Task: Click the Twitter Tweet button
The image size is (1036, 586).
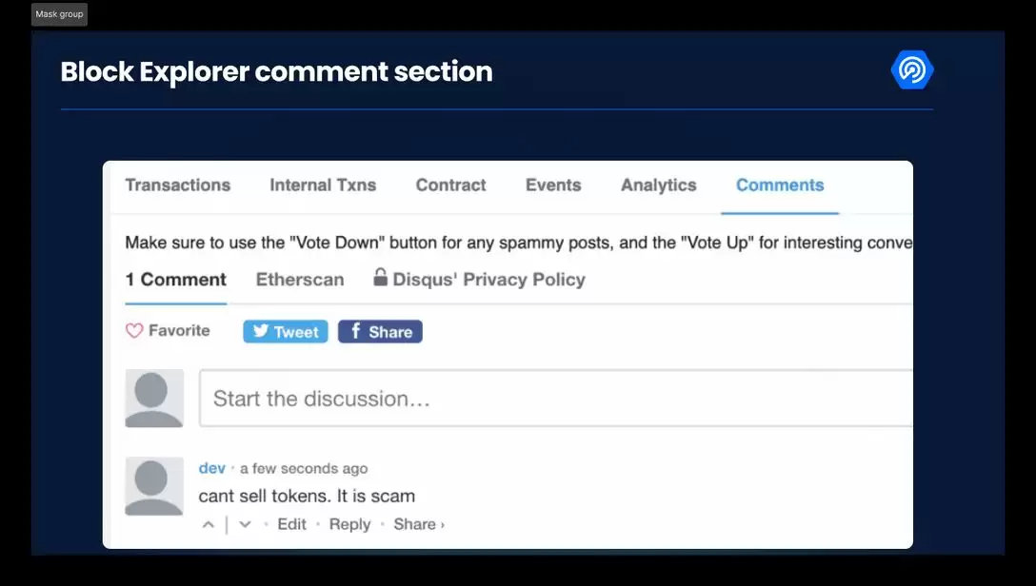Action: click(x=286, y=331)
